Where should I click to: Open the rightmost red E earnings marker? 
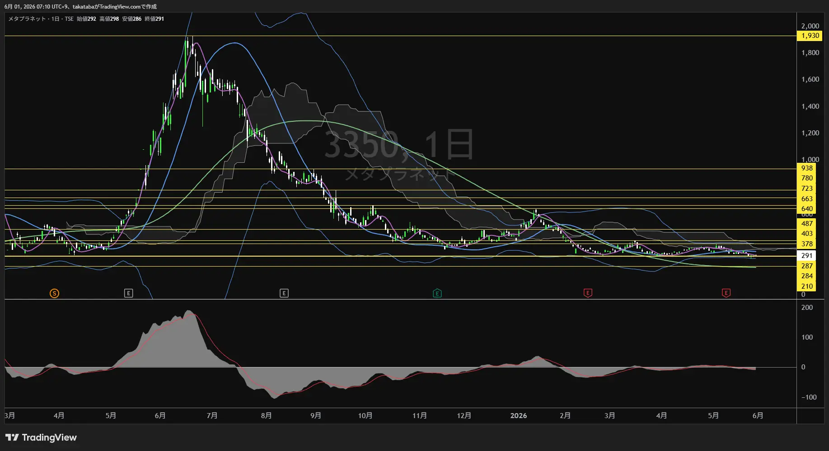(726, 293)
